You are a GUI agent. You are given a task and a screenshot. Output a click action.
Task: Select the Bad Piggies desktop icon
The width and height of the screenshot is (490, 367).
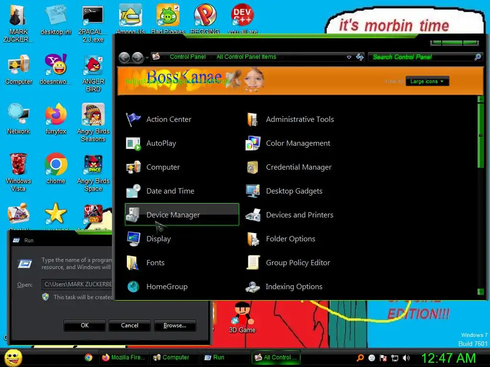point(168,19)
